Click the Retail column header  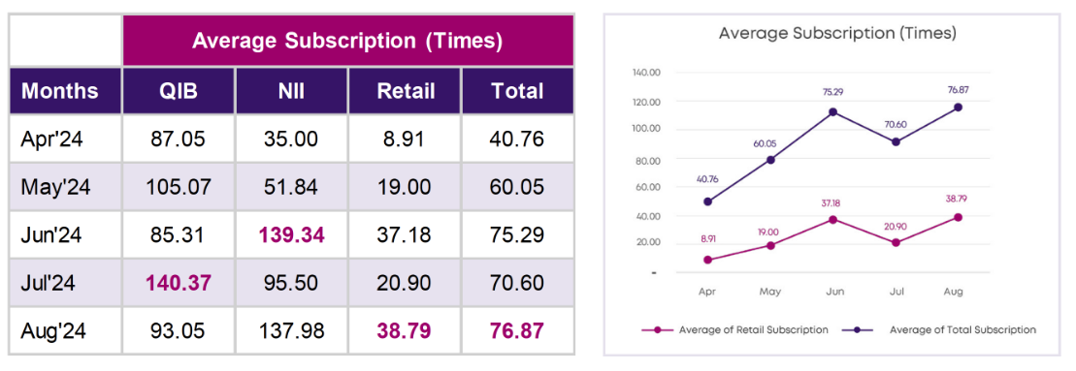coord(405,91)
